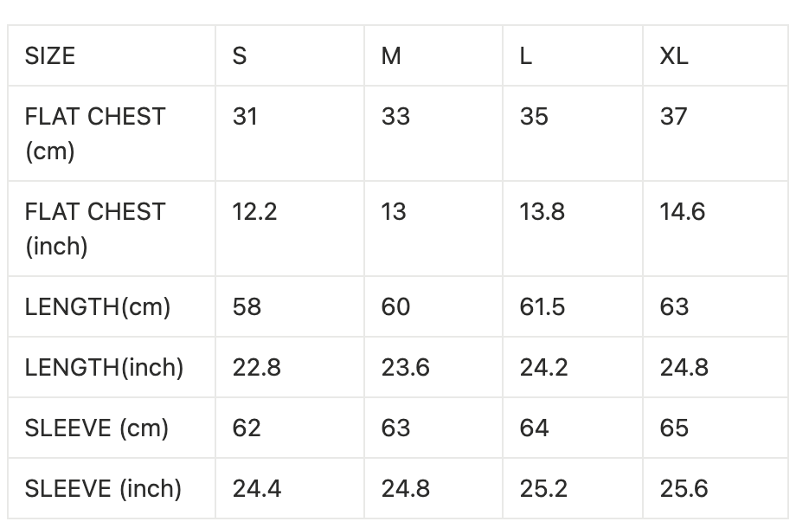
Task: Click length cm value 58
Action: tap(247, 306)
